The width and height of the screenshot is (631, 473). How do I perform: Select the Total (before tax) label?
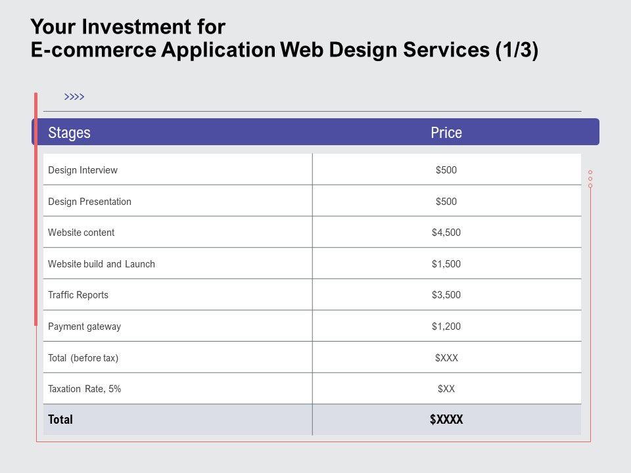[83, 358]
